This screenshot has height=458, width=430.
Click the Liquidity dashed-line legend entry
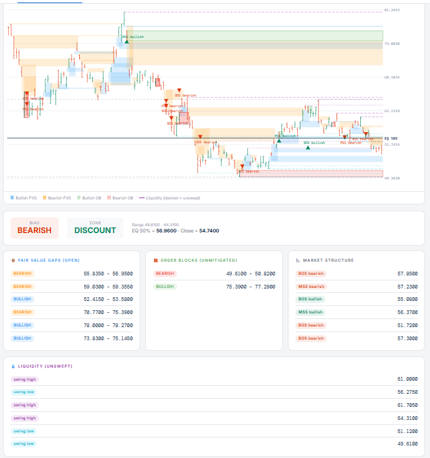[x=170, y=198]
